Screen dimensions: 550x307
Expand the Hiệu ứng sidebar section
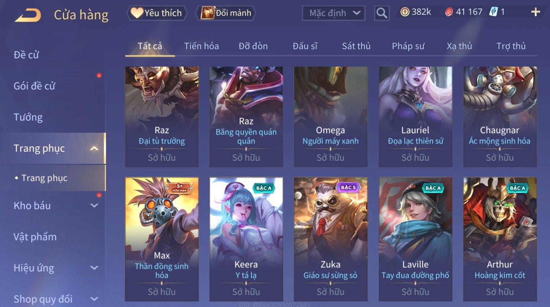tap(94, 268)
